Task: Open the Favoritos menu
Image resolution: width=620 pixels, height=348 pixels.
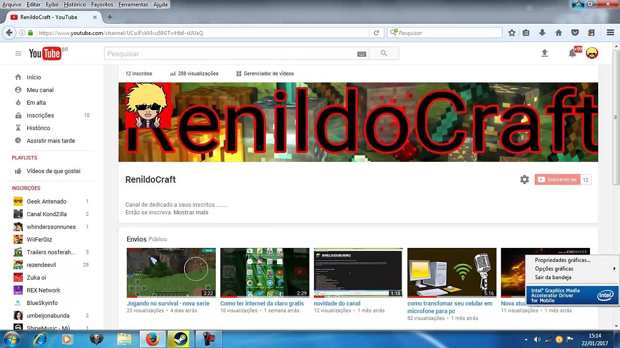Action: point(102,4)
